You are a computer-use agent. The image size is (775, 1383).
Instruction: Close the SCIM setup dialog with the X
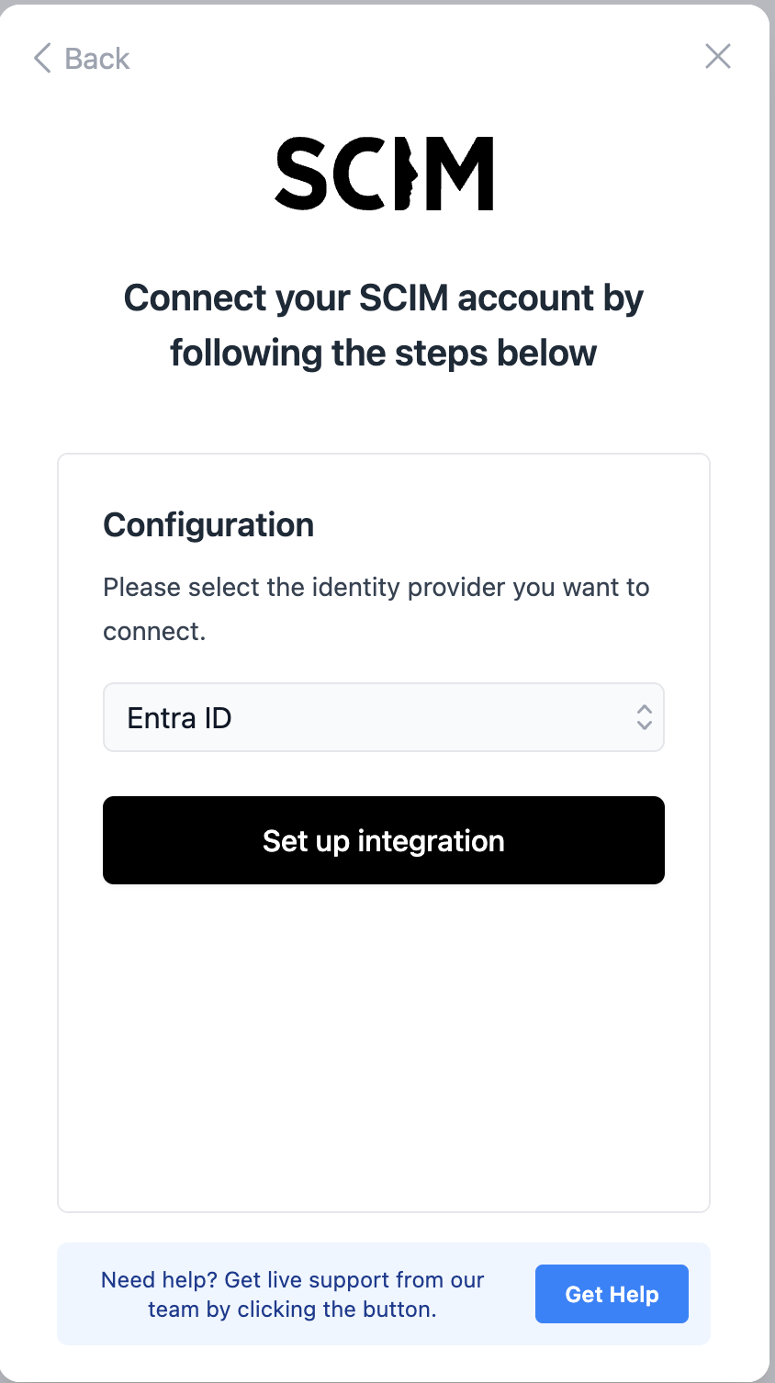pos(717,56)
